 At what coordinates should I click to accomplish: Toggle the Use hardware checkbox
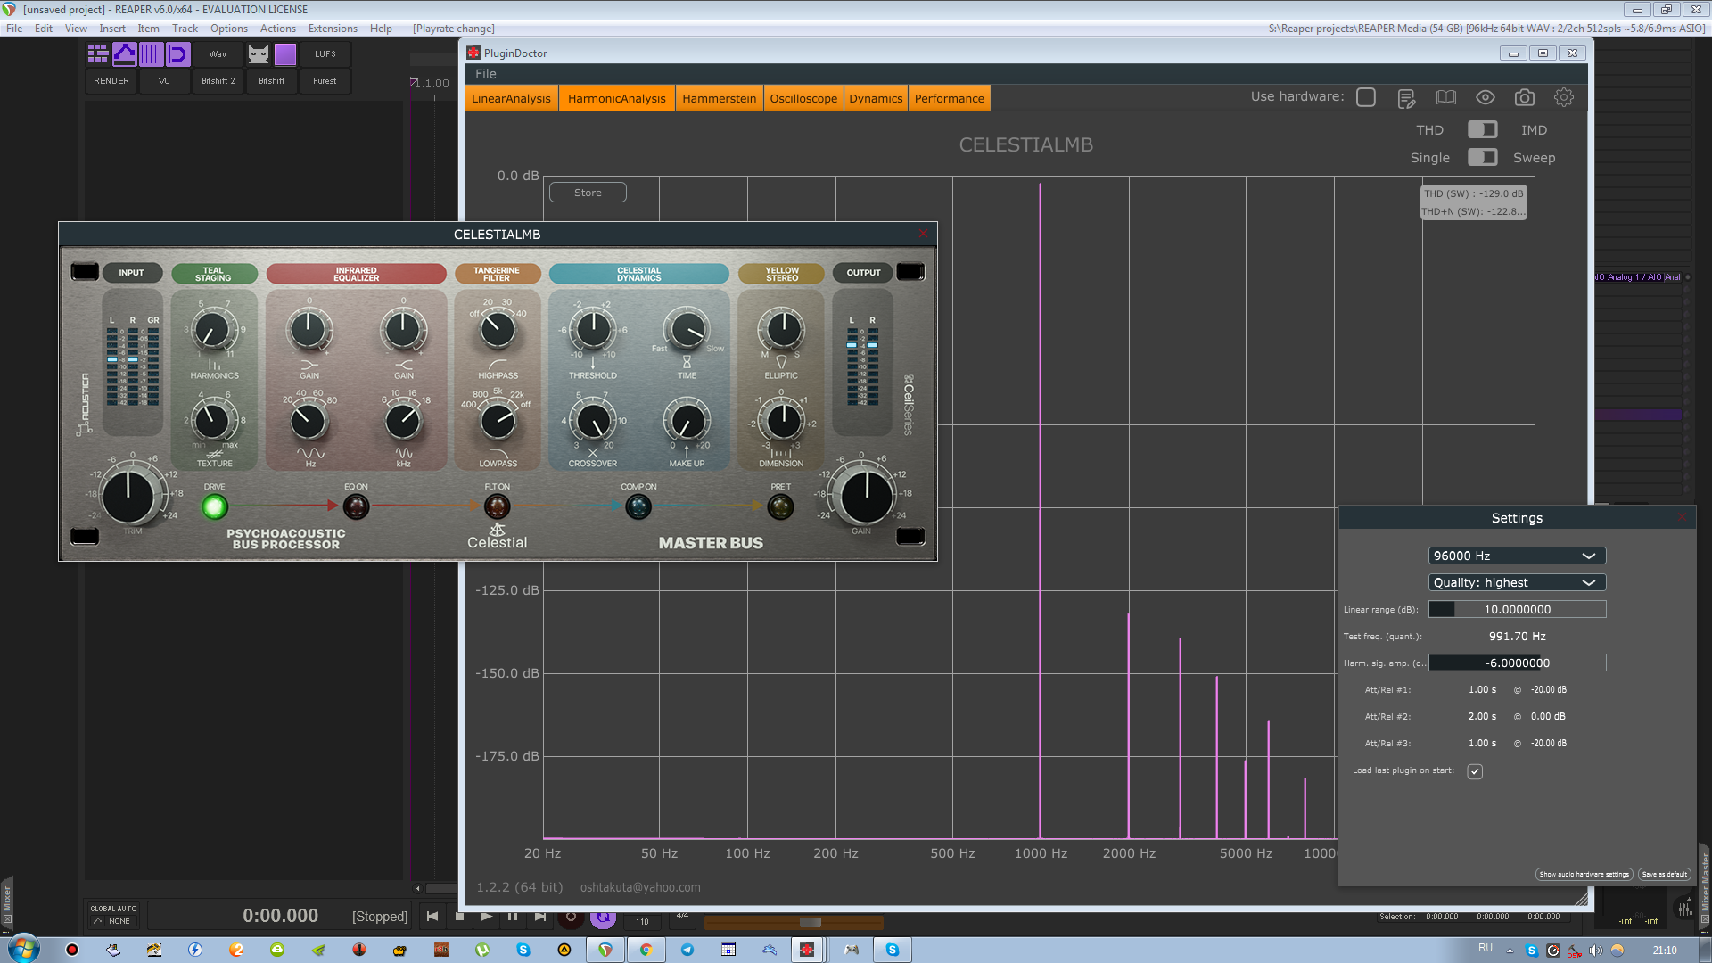point(1366,97)
